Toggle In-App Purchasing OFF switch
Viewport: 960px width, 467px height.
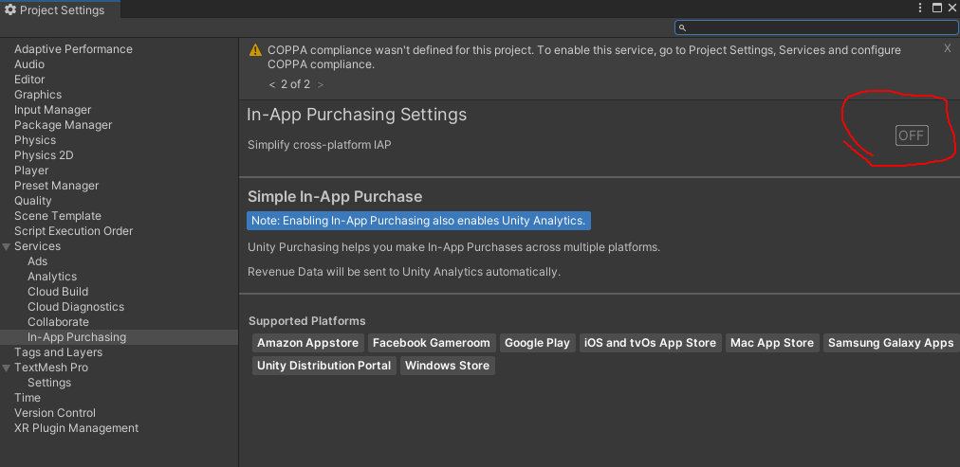click(x=911, y=135)
